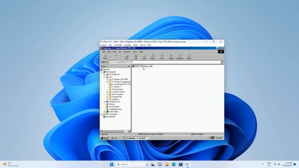Close the Folders pane with X
This screenshot has height=168, width=299.
[129, 66]
